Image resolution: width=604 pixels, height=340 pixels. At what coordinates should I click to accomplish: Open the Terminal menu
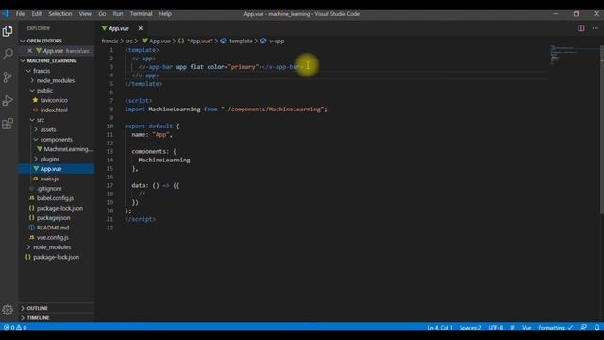tap(141, 14)
